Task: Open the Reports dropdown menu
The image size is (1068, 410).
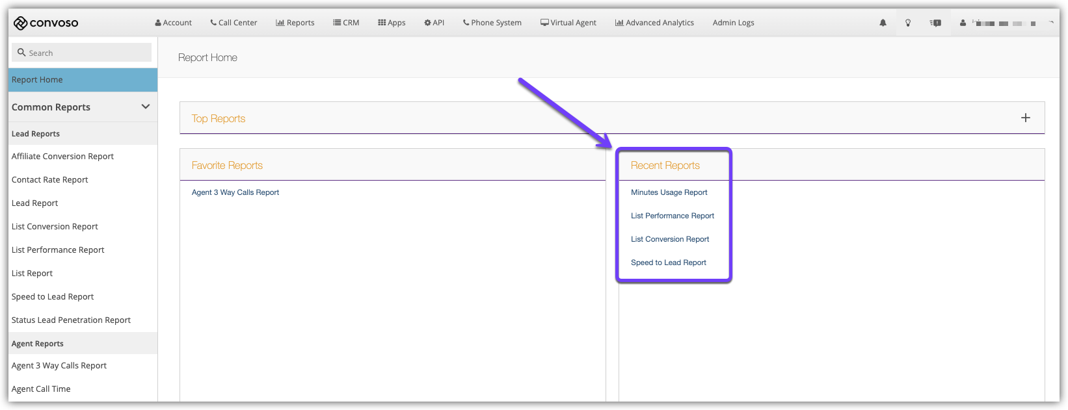Action: (x=295, y=23)
